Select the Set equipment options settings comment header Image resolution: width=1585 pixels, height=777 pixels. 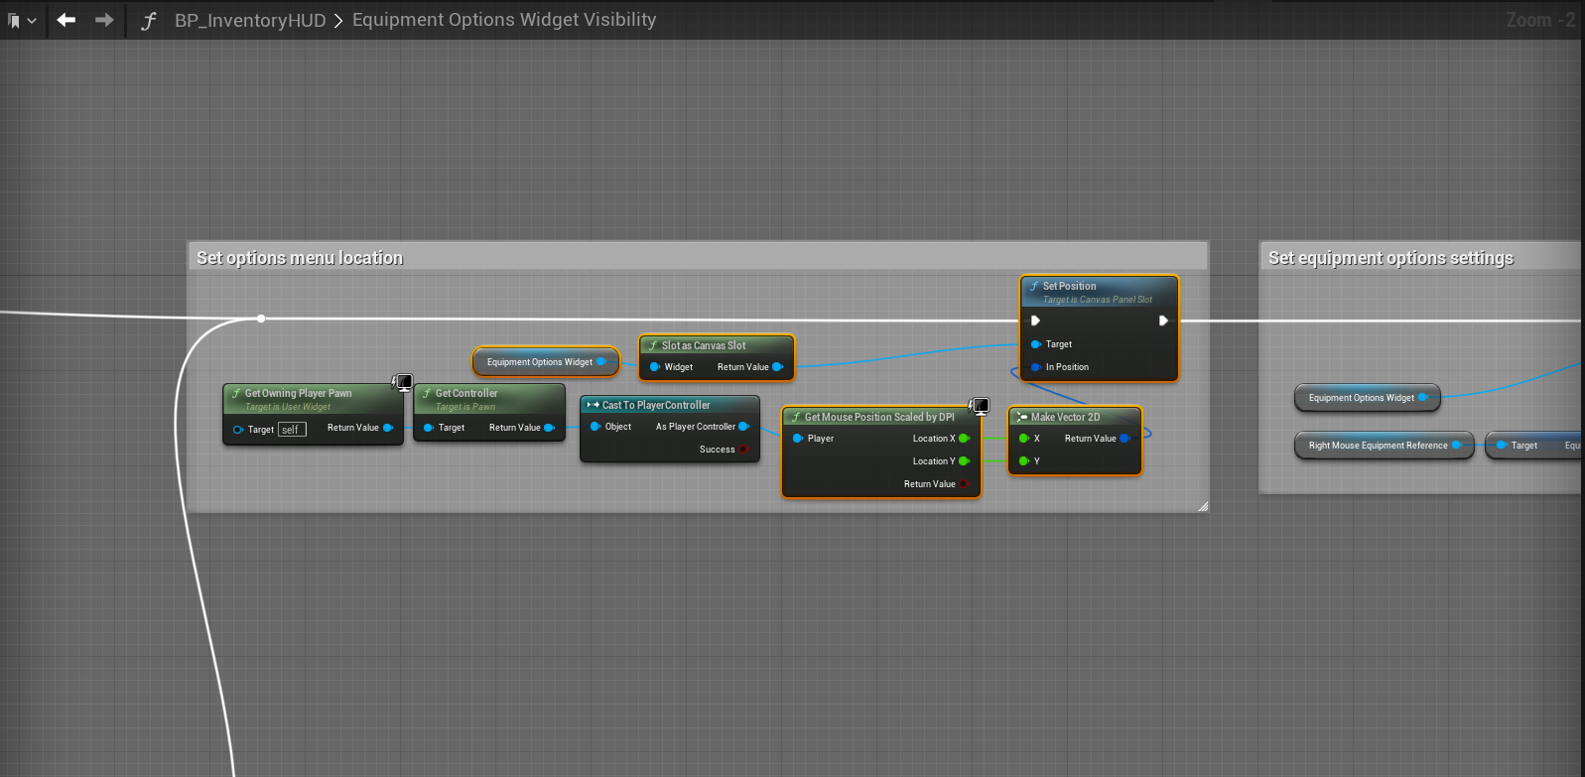1390,258
